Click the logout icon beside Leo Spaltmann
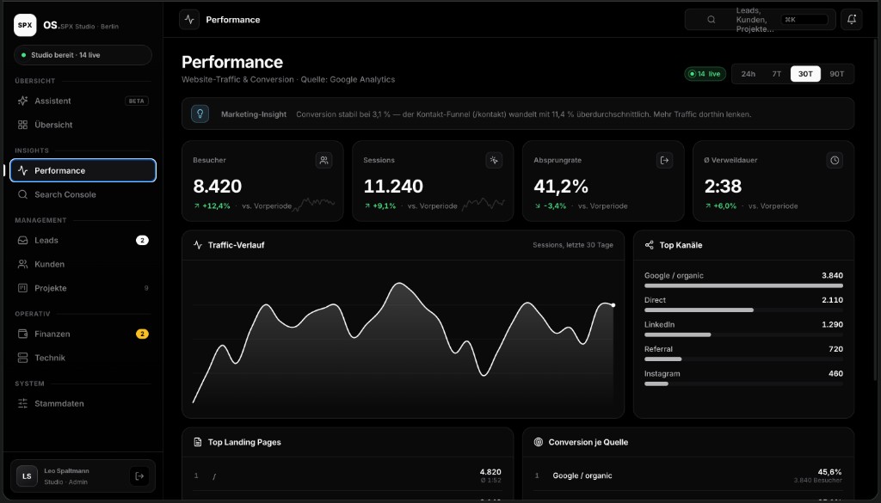This screenshot has width=881, height=503. [x=139, y=476]
